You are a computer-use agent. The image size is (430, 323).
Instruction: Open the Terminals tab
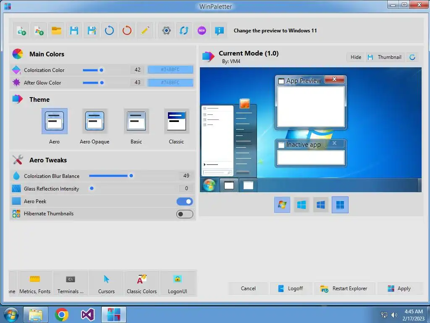[71, 283]
